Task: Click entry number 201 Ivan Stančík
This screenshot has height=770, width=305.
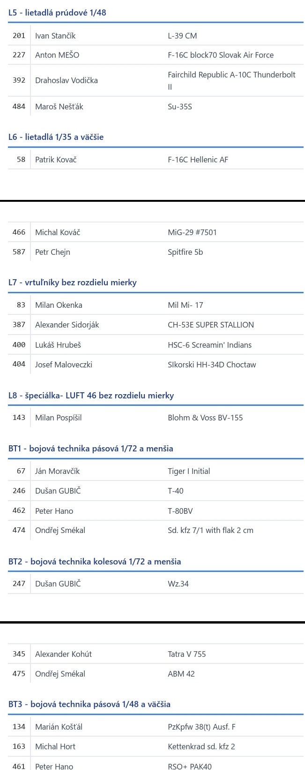Action: tap(156, 36)
